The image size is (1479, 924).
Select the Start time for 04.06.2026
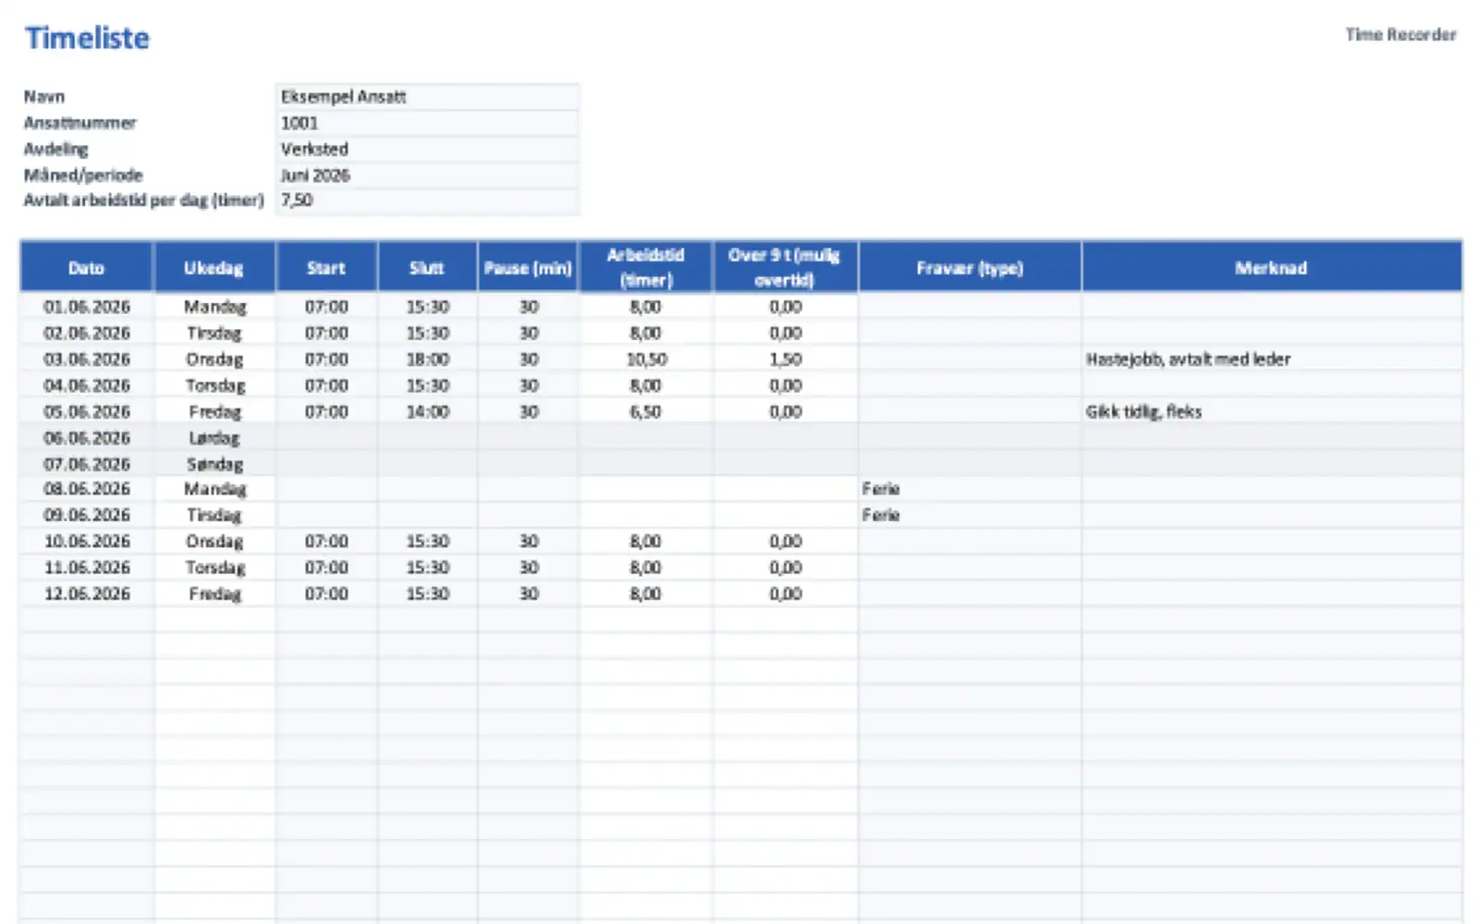click(326, 385)
